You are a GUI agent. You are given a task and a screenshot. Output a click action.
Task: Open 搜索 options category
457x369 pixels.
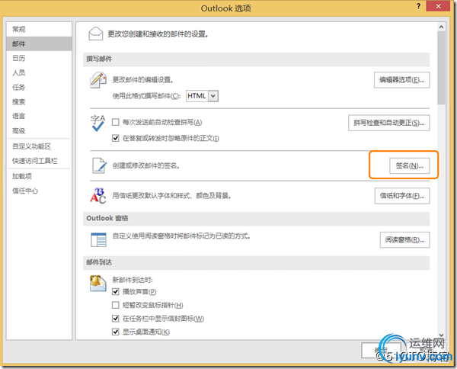[x=39, y=102]
